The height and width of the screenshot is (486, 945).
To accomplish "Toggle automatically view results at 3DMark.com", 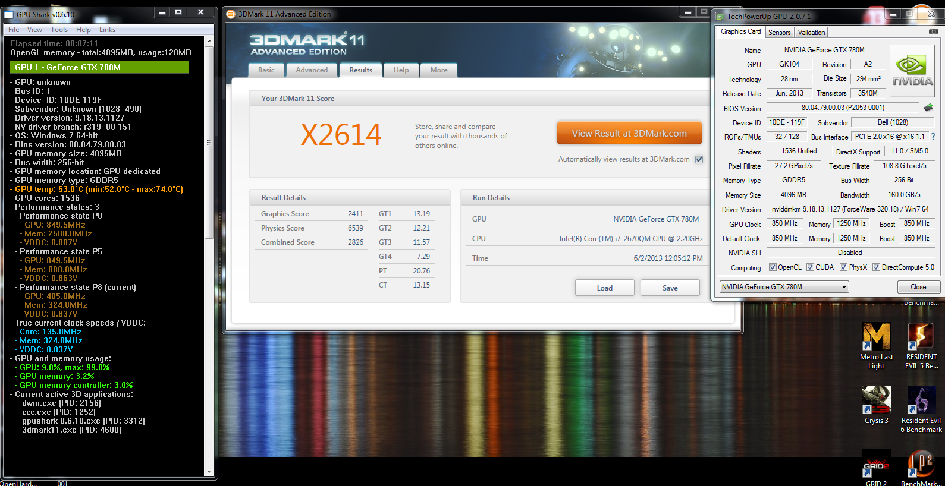I will (699, 159).
